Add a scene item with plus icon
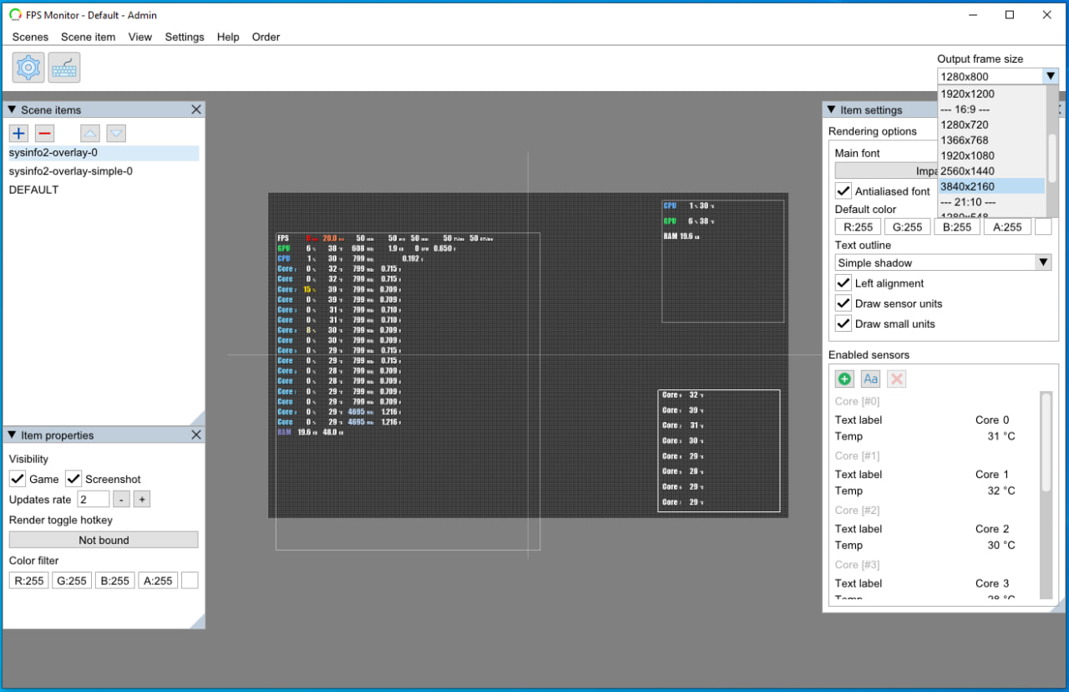This screenshot has width=1069, height=692. [19, 133]
